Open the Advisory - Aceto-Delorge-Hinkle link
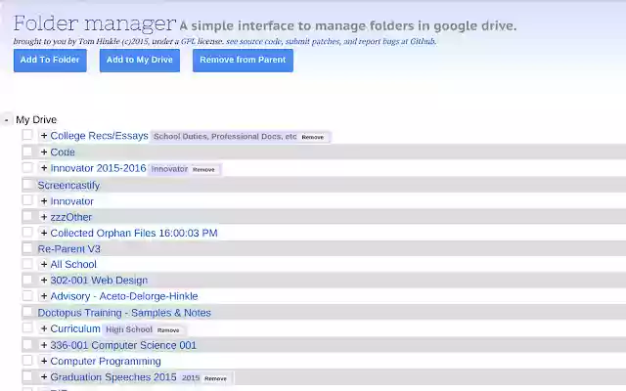626x391 pixels. tap(124, 296)
